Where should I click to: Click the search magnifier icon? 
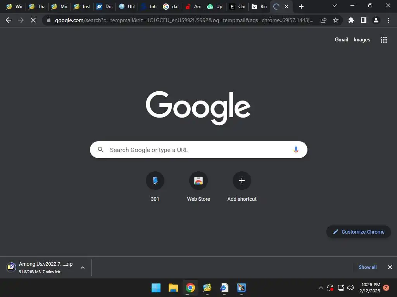pos(100,150)
